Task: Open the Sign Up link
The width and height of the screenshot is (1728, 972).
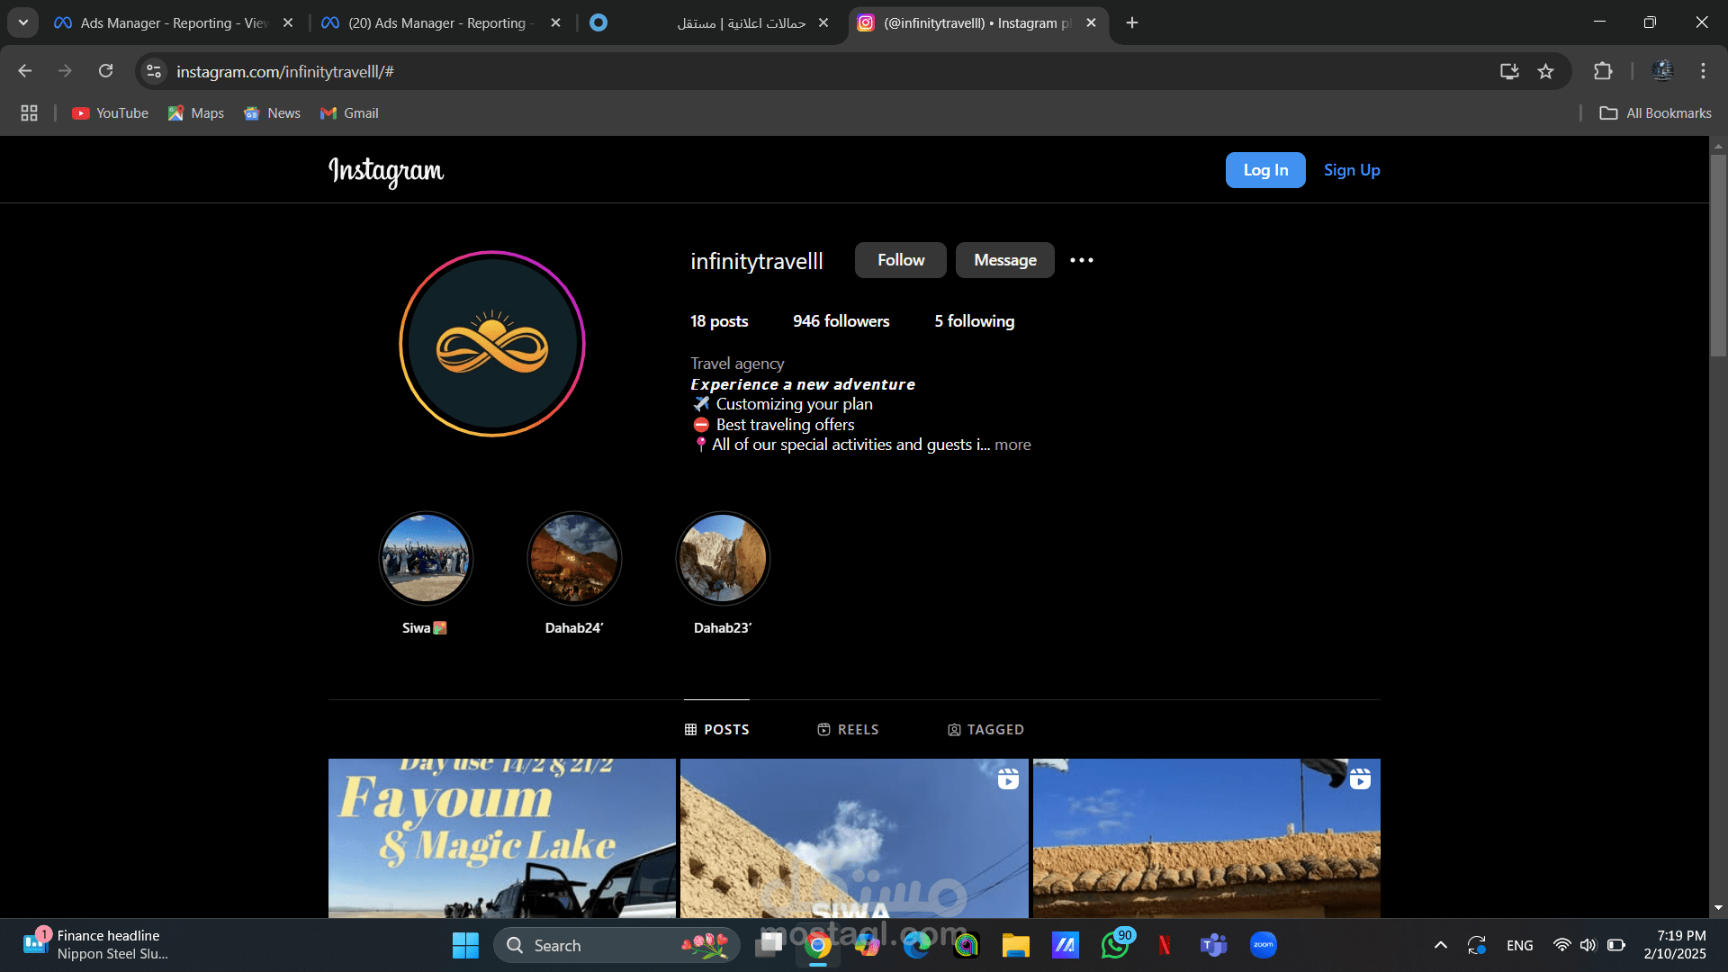Action: (x=1351, y=170)
